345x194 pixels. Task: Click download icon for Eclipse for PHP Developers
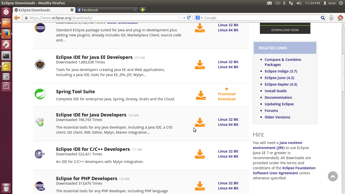200,186
